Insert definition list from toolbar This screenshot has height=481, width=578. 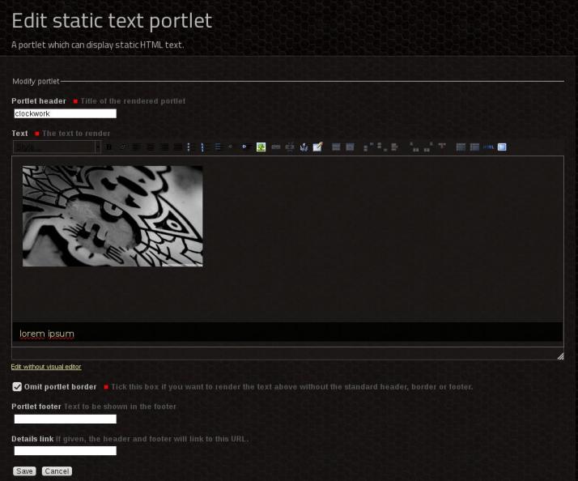click(218, 147)
